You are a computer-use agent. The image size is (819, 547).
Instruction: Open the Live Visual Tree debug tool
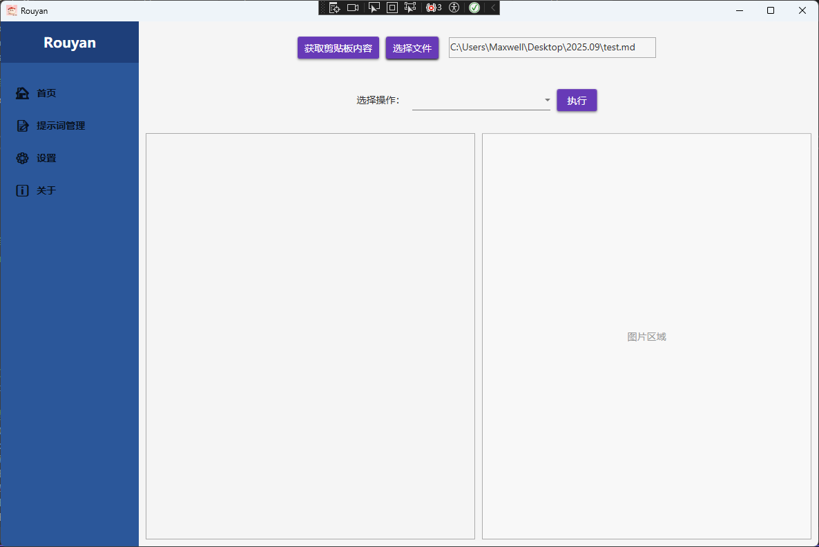coord(335,8)
